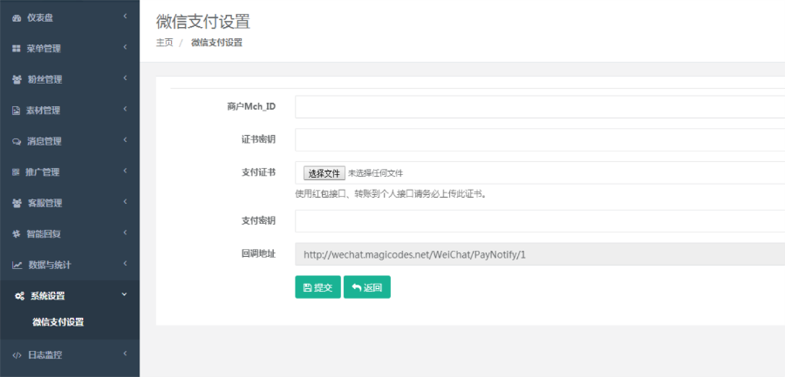Open the 仪表盘 sidebar menu
This screenshot has width=785, height=377.
click(70, 18)
